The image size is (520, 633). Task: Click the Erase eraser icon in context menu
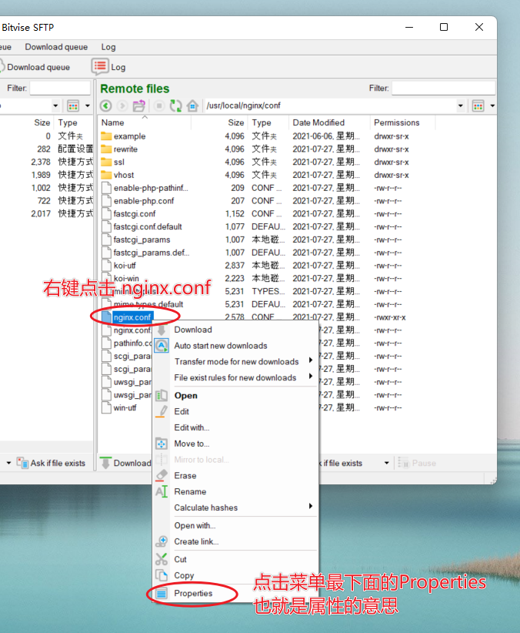point(162,476)
